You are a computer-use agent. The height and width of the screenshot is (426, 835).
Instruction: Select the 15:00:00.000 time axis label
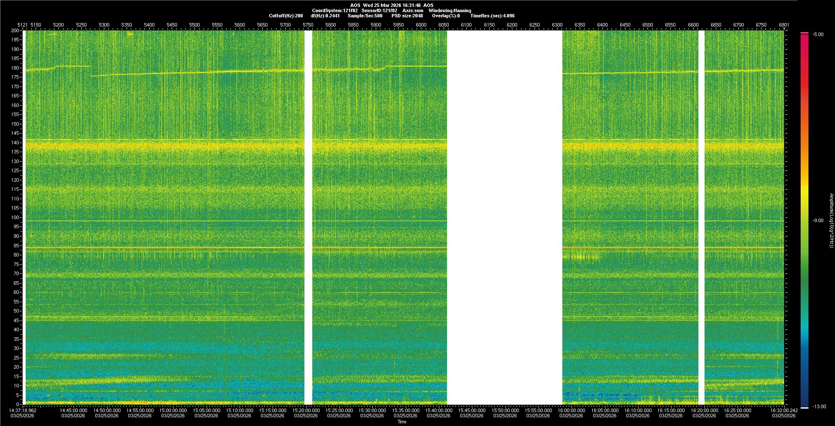pyautogui.click(x=173, y=410)
